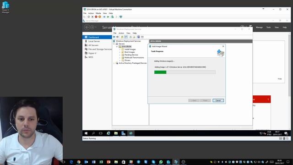Click the red Shut Down VM icon

[96, 17]
